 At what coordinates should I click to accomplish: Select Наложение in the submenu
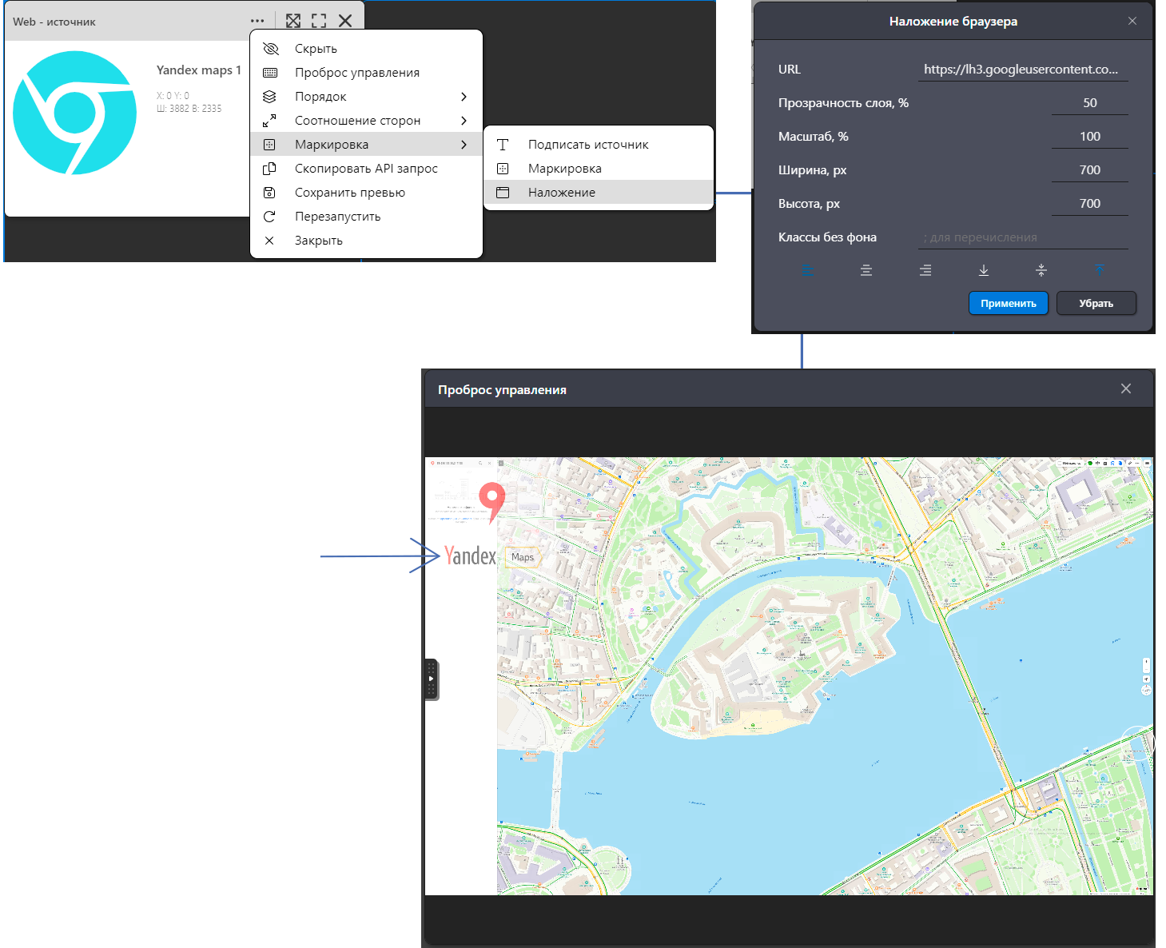599,193
